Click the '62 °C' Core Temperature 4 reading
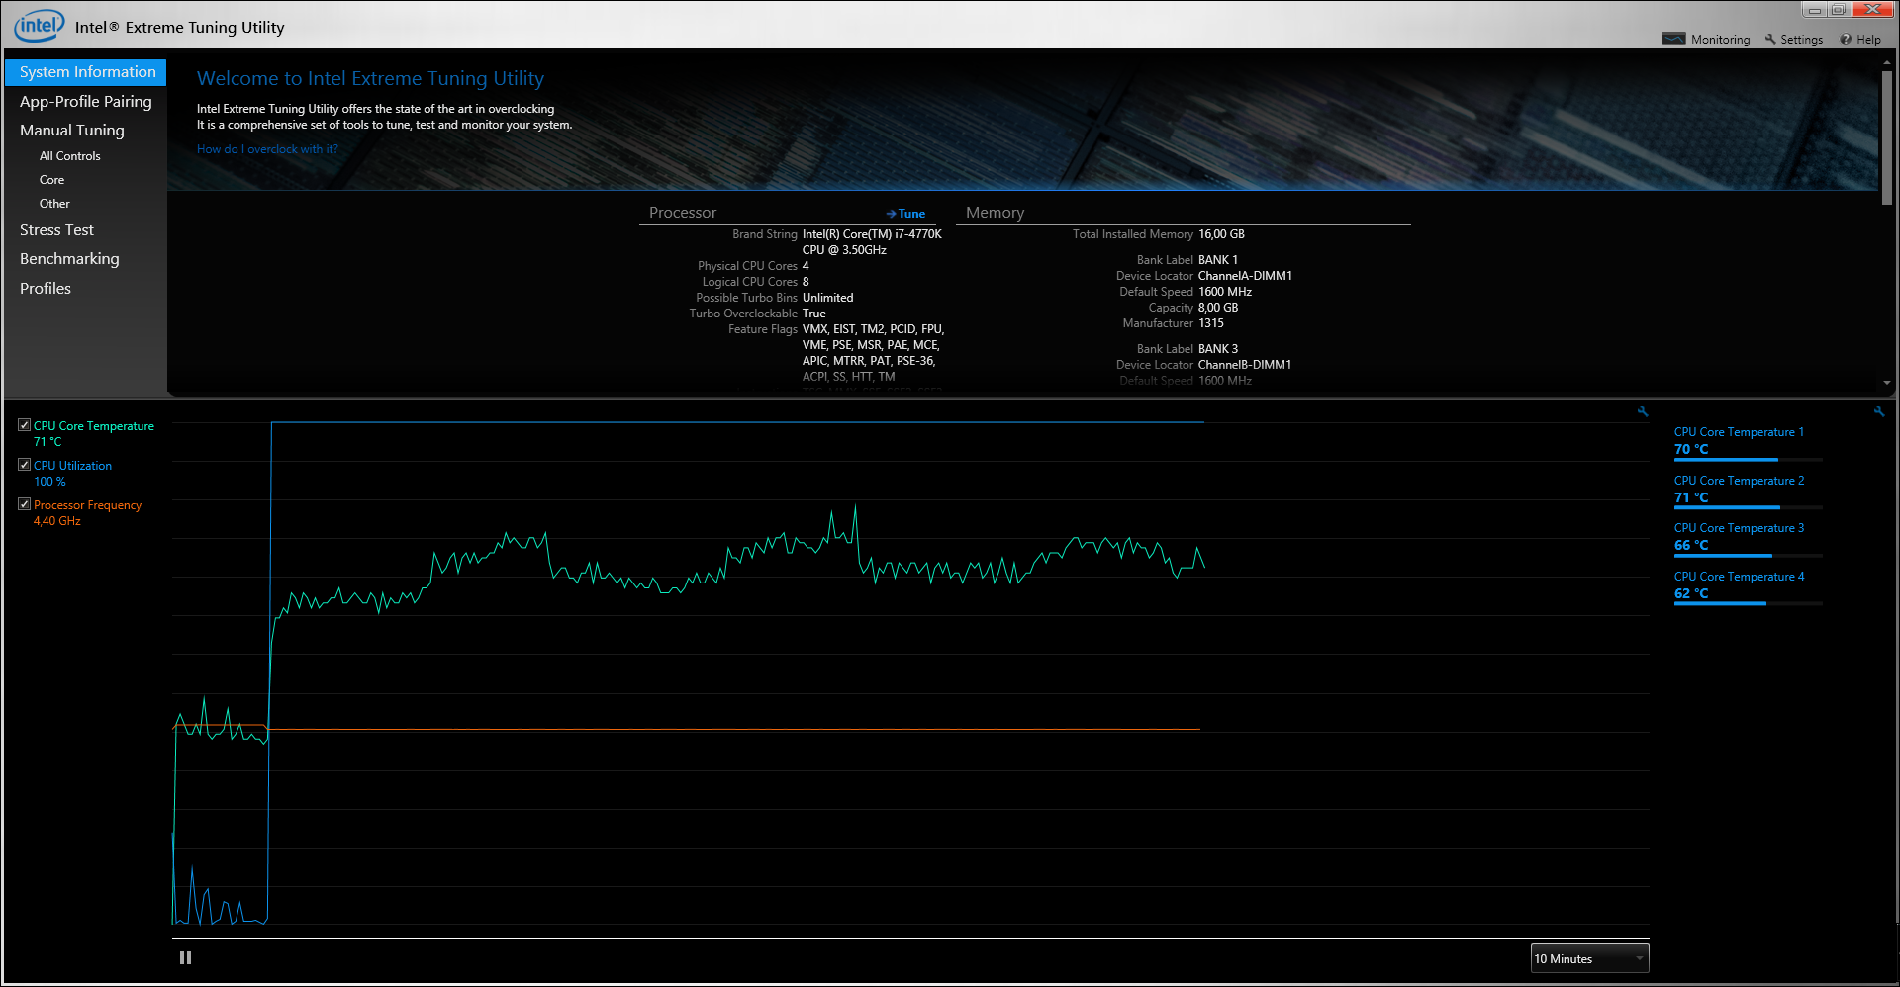 tap(1691, 593)
